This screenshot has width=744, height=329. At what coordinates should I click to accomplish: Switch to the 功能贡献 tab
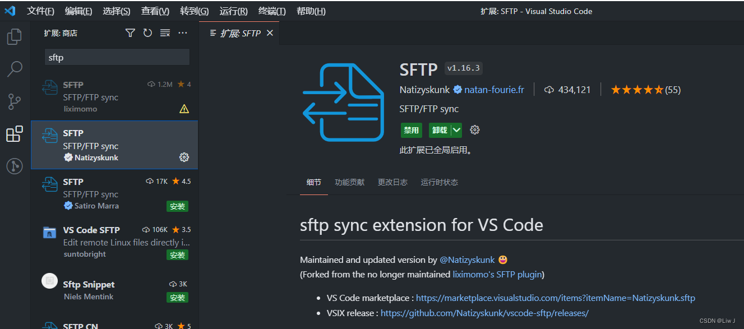point(349,182)
